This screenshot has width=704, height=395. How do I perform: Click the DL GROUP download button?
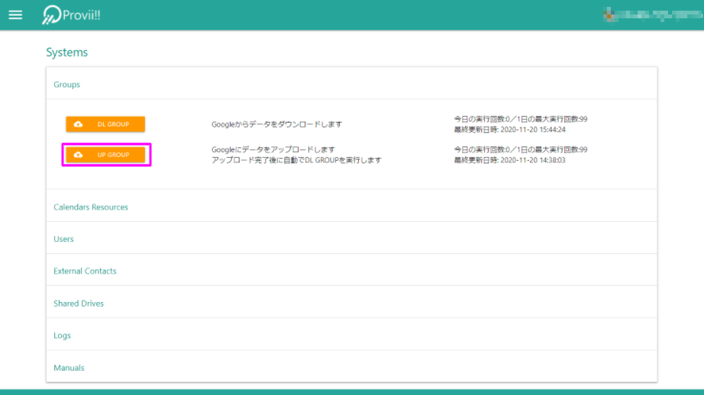coord(105,124)
